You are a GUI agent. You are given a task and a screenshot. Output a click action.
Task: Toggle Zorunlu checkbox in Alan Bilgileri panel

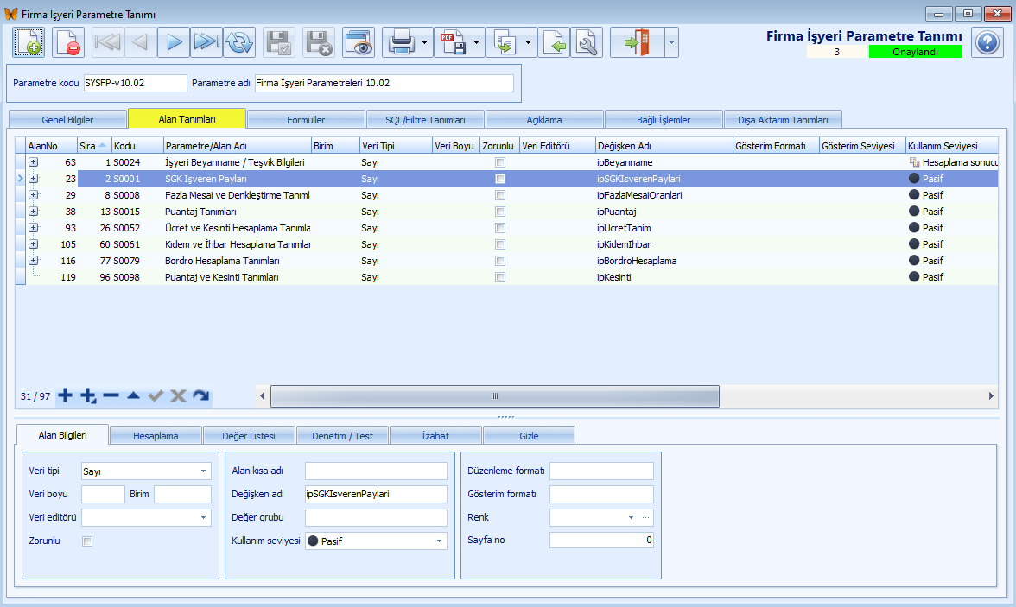(87, 541)
